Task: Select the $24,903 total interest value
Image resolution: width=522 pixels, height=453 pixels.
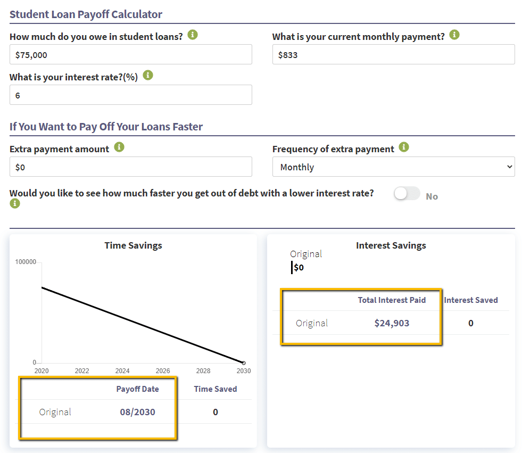Action: pyautogui.click(x=392, y=323)
